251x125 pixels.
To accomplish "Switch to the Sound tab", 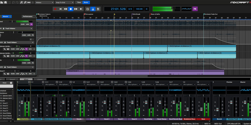I will (x=12, y=79).
